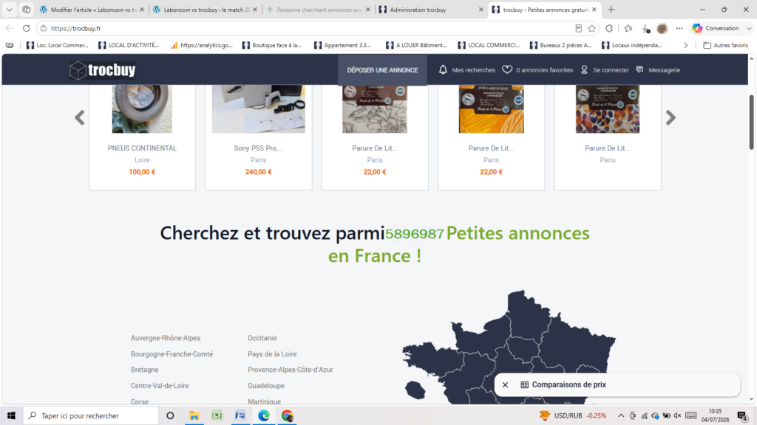This screenshot has height=425, width=757.
Task: Open Centre-Val-de-Loire region link
Action: [x=160, y=385]
